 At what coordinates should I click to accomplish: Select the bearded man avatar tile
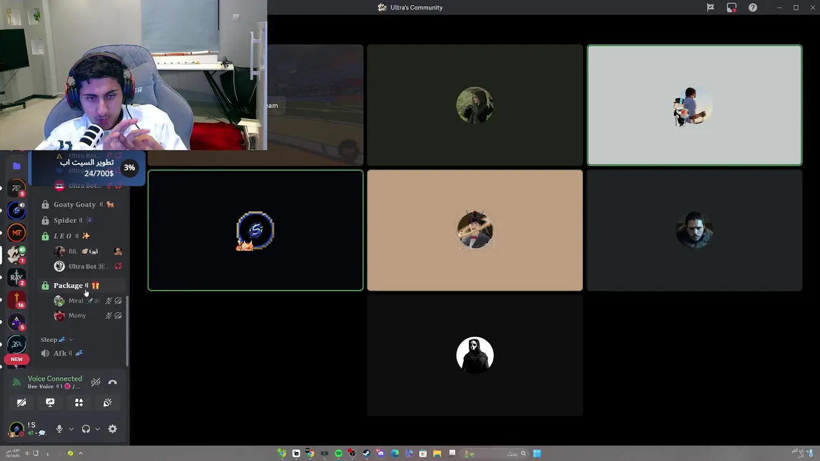(x=694, y=230)
